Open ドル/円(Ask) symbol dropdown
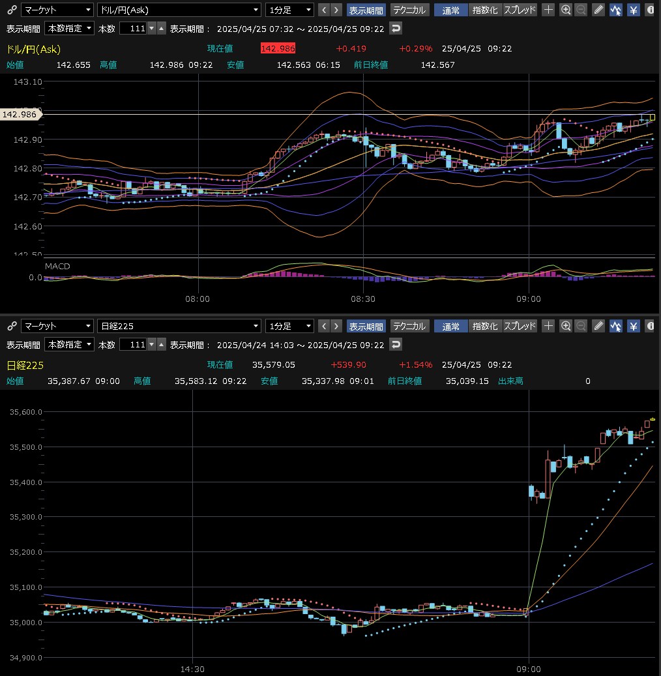Viewport: 661px width, 676px height. 179,10
